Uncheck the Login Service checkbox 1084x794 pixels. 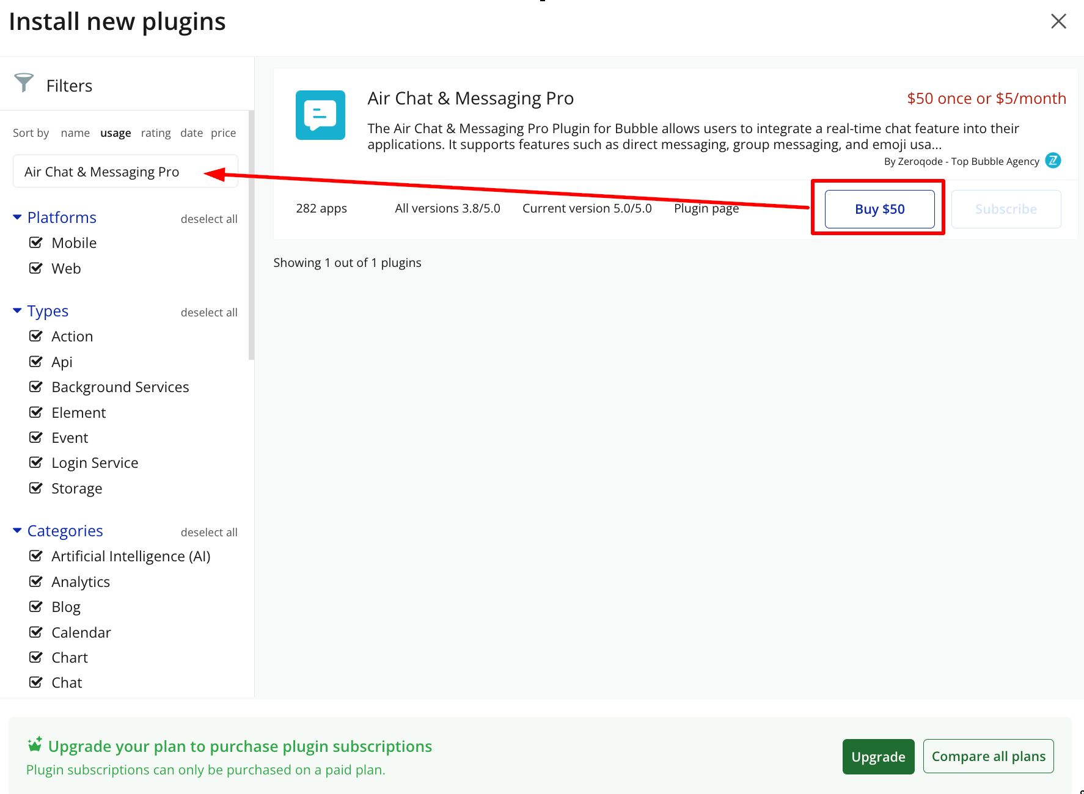[x=36, y=462]
